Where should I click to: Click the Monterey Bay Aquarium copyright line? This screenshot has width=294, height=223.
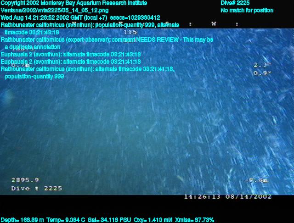tap(74, 3)
